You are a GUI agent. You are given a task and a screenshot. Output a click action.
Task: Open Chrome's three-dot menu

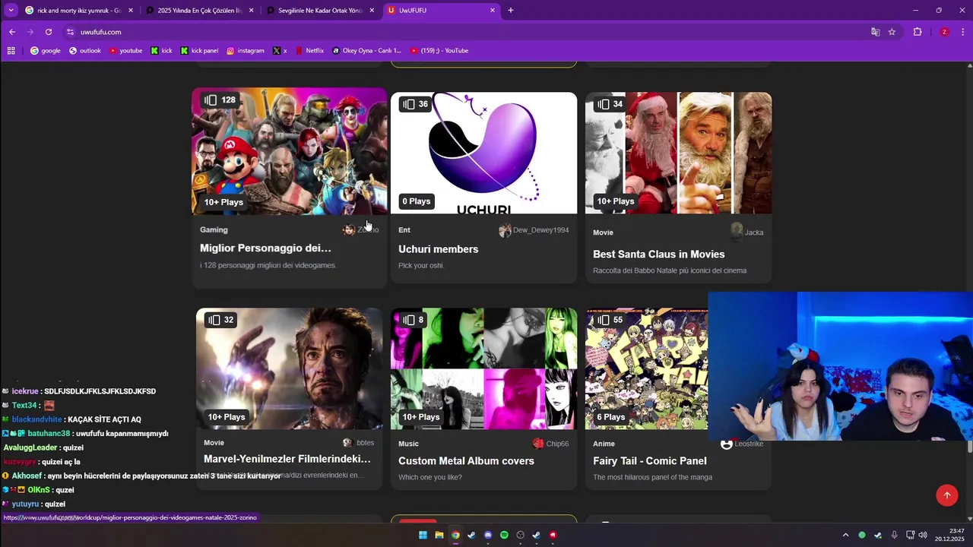click(x=963, y=32)
